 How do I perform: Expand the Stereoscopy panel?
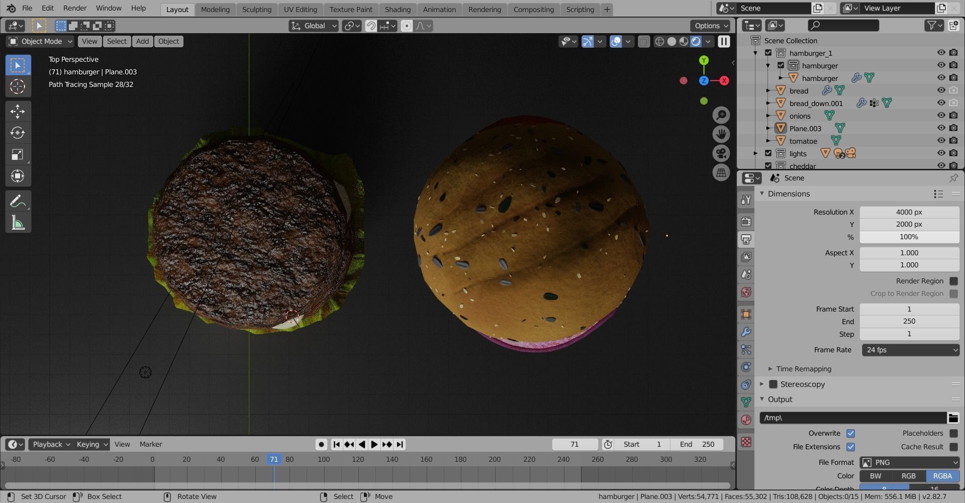[761, 384]
